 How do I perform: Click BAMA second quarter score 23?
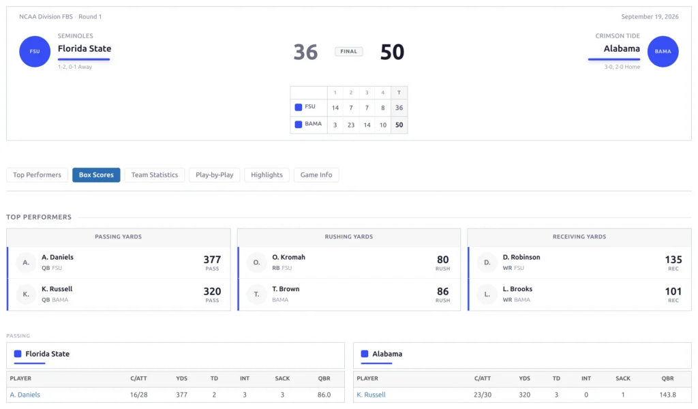351,125
